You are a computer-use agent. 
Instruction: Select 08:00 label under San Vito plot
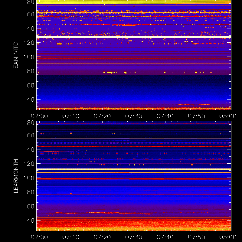pyautogui.click(x=228, y=116)
